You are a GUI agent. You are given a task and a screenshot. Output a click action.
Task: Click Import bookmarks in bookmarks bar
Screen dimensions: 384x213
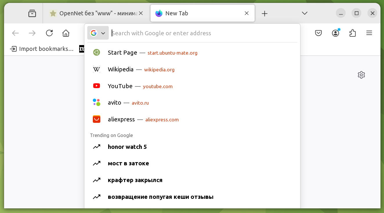42,49
